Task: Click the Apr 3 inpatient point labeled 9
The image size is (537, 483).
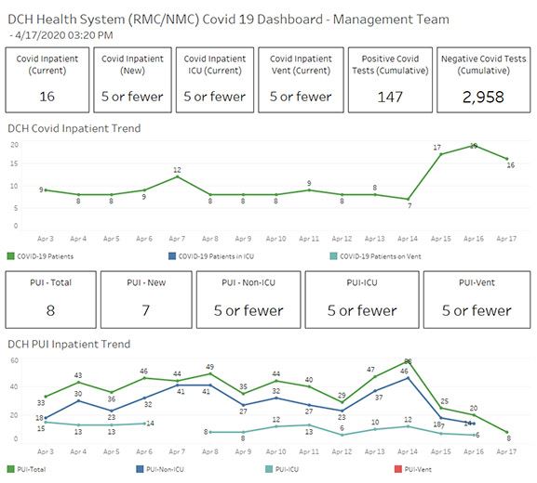Action: click(x=46, y=190)
